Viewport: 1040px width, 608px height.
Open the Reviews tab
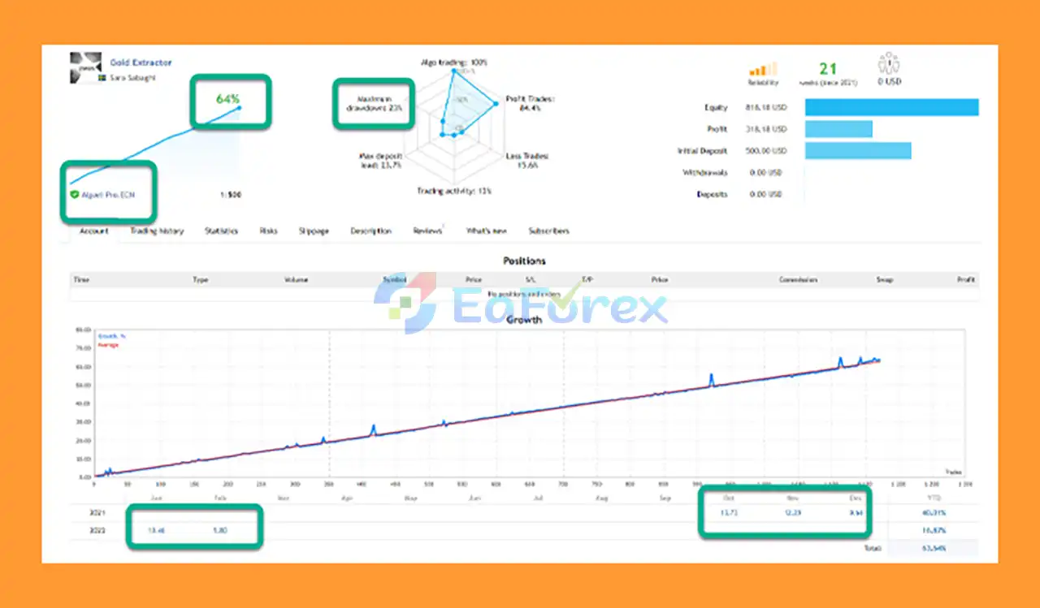428,231
